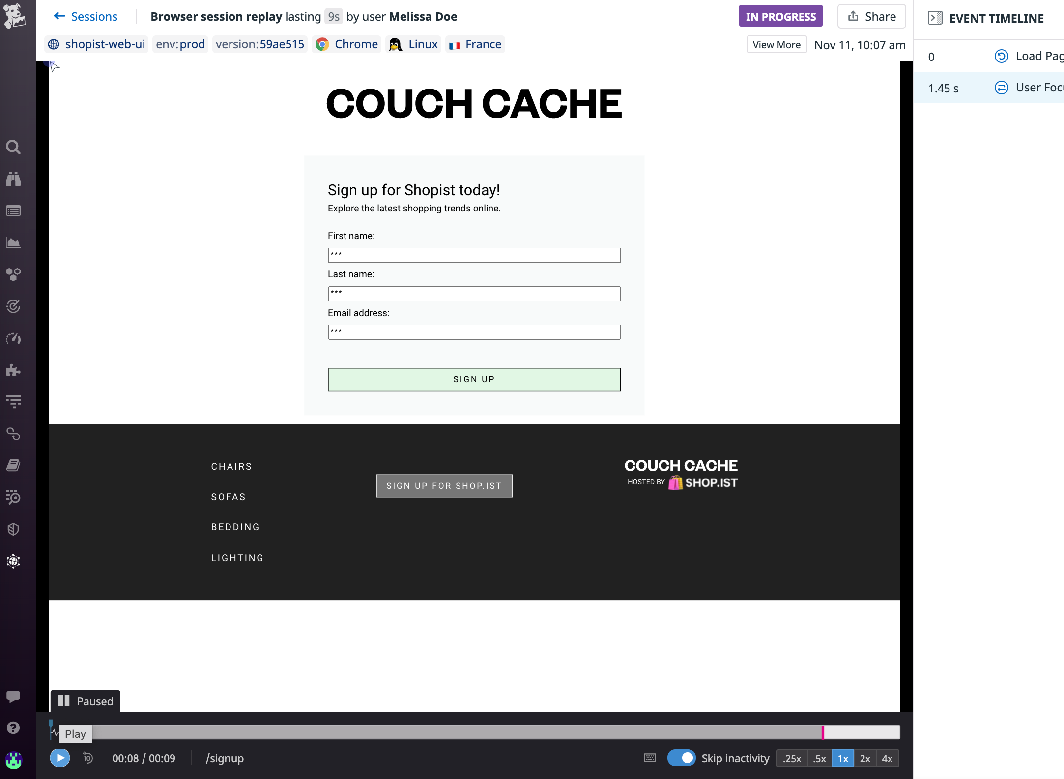
Task: Select the Notebooks book icon in sidebar
Action: [x=13, y=465]
